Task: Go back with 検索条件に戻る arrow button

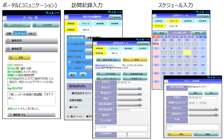Action: click(109, 60)
